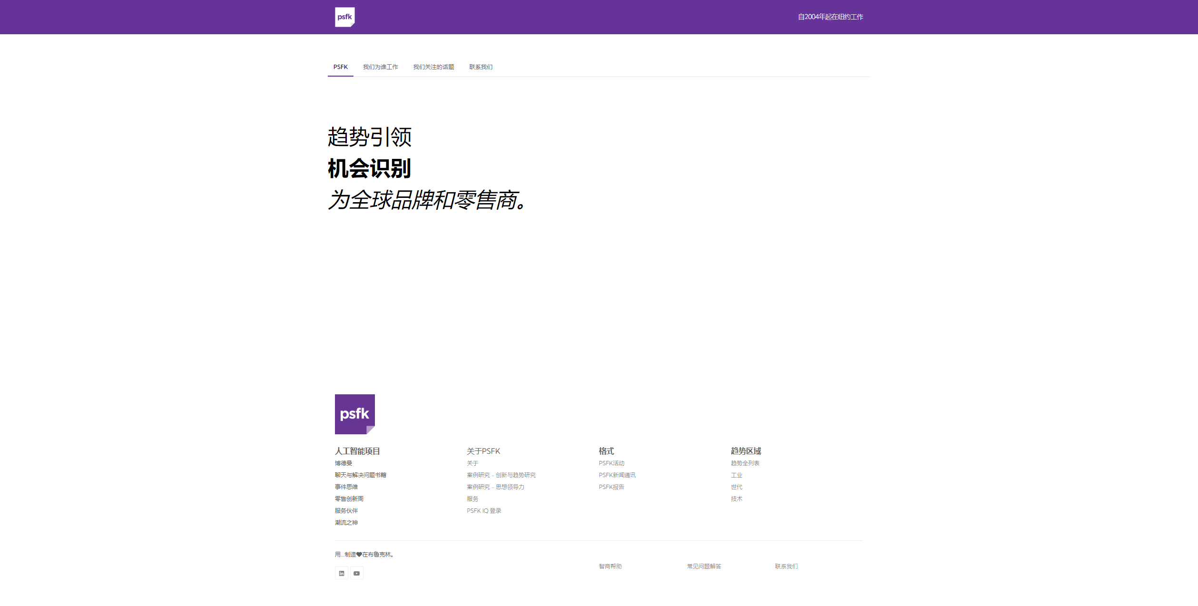Screen dimensions: 1198x606
Task: Click the PSFK logo in the header
Action: [x=345, y=17]
